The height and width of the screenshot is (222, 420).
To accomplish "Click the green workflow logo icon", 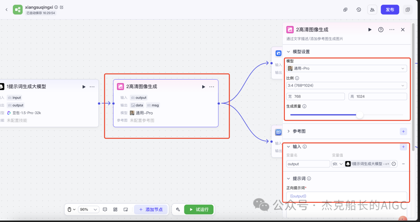I will (x=17, y=10).
